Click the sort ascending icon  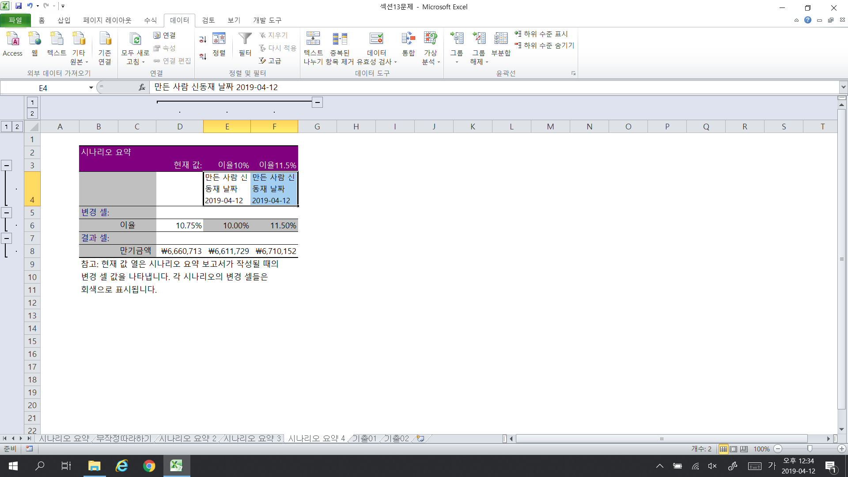click(203, 40)
